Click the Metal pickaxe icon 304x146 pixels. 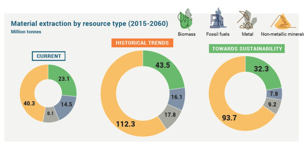pyautogui.click(x=247, y=19)
